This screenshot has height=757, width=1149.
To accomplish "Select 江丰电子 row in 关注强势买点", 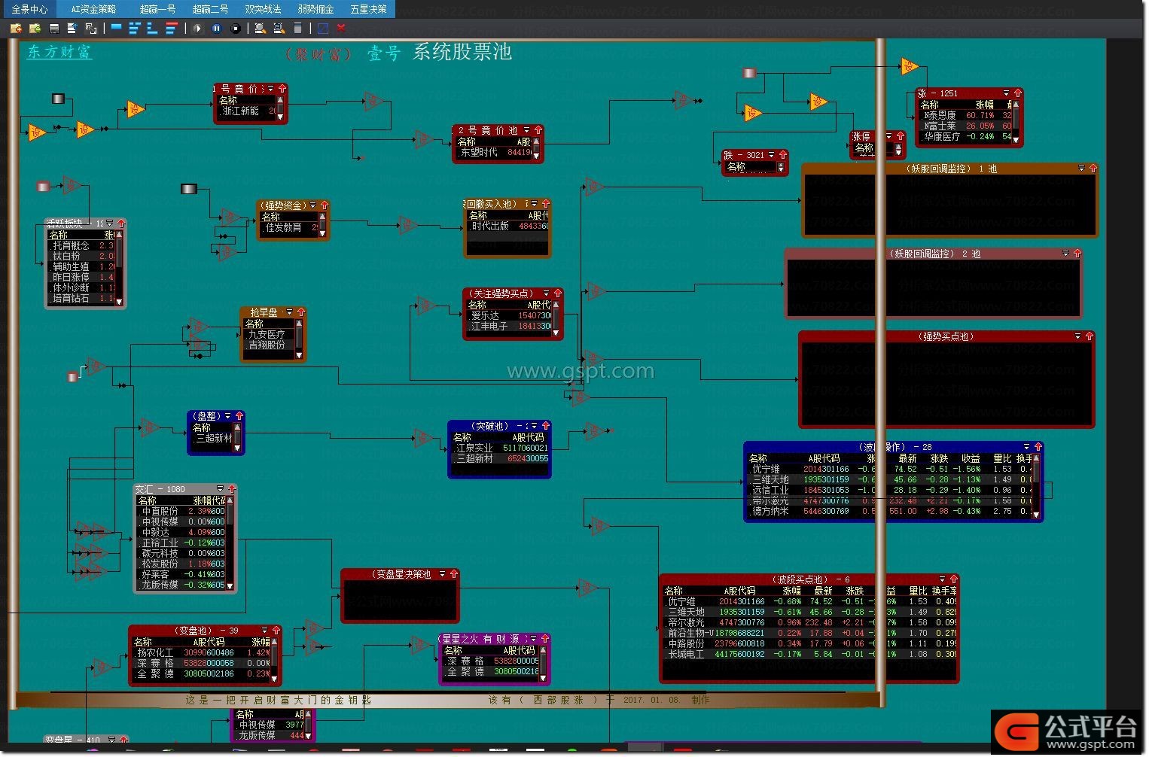I will coord(510,327).
